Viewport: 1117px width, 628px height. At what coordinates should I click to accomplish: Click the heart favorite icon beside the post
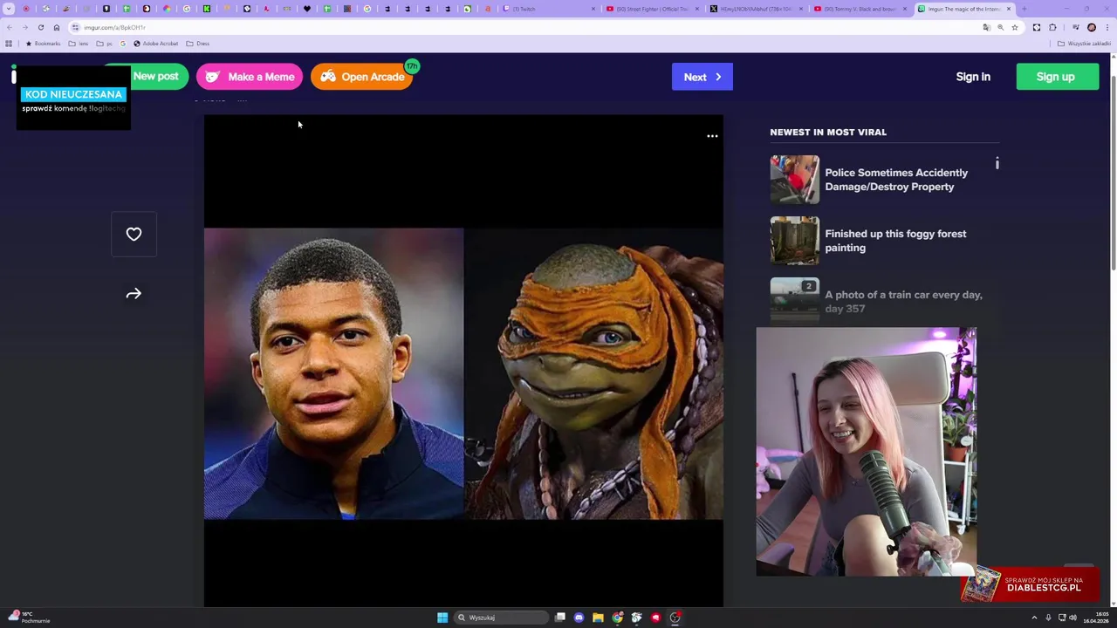point(134,235)
